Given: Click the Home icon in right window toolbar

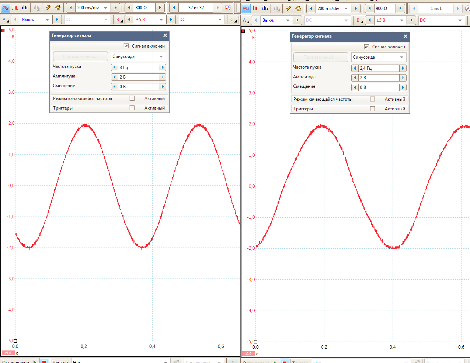Looking at the screenshot, I should 298,8.
